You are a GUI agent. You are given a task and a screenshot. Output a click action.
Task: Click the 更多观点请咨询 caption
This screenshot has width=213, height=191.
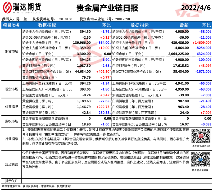(201, 170)
